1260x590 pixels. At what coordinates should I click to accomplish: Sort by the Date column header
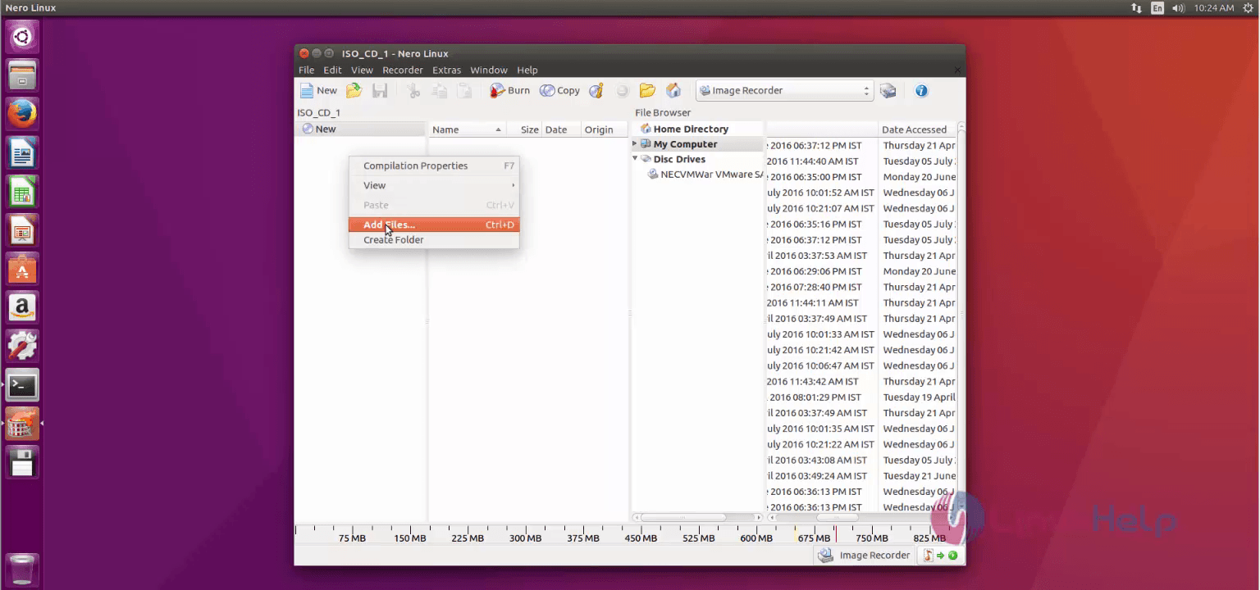pos(561,129)
